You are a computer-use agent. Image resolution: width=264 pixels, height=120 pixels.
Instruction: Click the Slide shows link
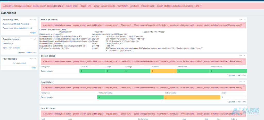[x=31, y=52]
